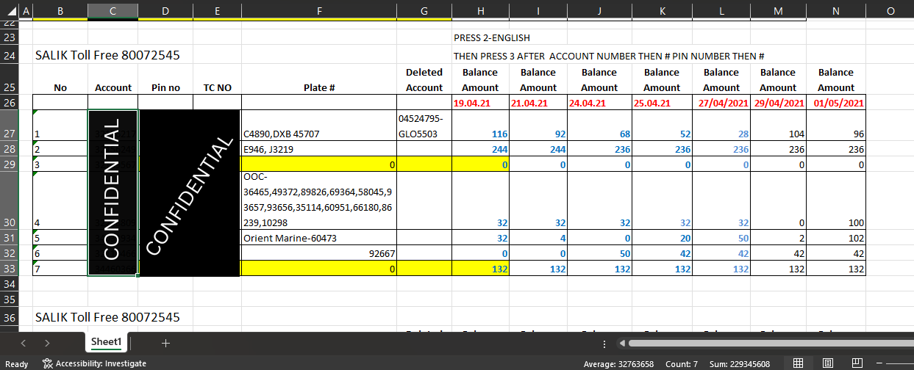Select the 'SALIK Toll Free 80072545' cell in row 24
The image size is (914, 370).
point(107,55)
